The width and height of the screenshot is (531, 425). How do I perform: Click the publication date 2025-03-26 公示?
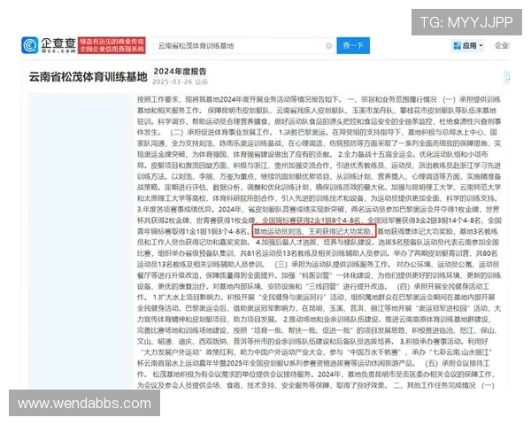point(180,81)
